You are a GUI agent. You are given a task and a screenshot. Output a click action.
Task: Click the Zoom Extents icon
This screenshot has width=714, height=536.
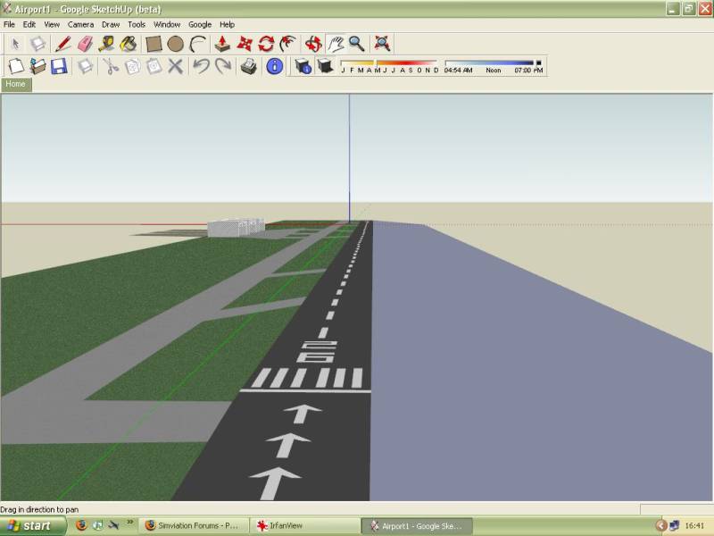click(382, 43)
